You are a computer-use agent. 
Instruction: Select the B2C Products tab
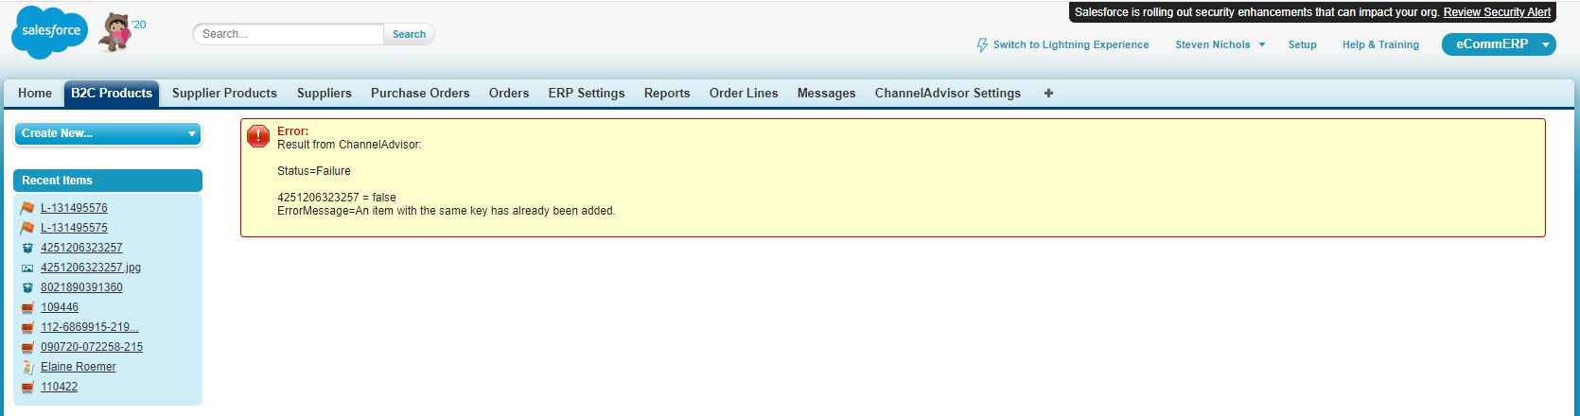112,93
